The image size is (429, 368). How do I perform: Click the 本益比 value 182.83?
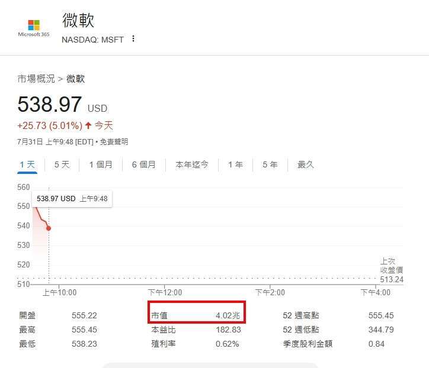coord(229,330)
